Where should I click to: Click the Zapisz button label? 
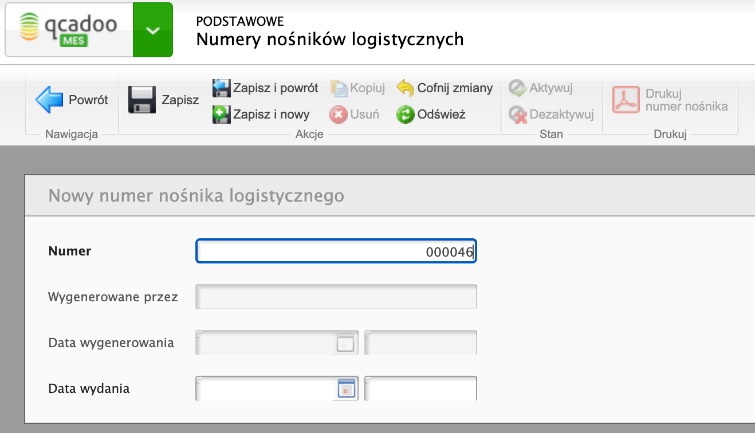point(180,100)
